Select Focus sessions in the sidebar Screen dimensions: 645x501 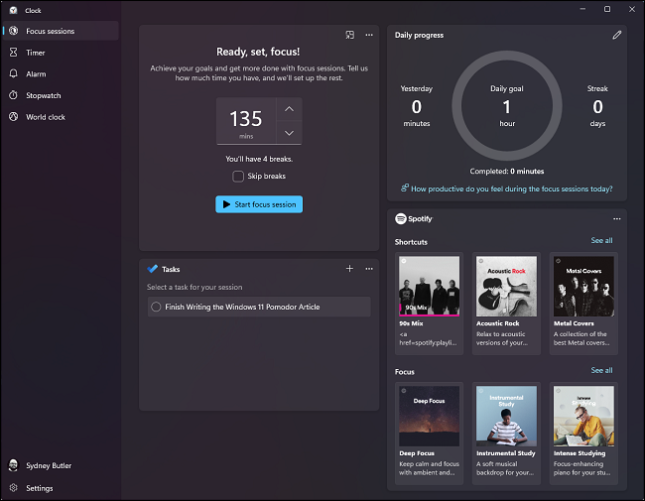coord(50,31)
